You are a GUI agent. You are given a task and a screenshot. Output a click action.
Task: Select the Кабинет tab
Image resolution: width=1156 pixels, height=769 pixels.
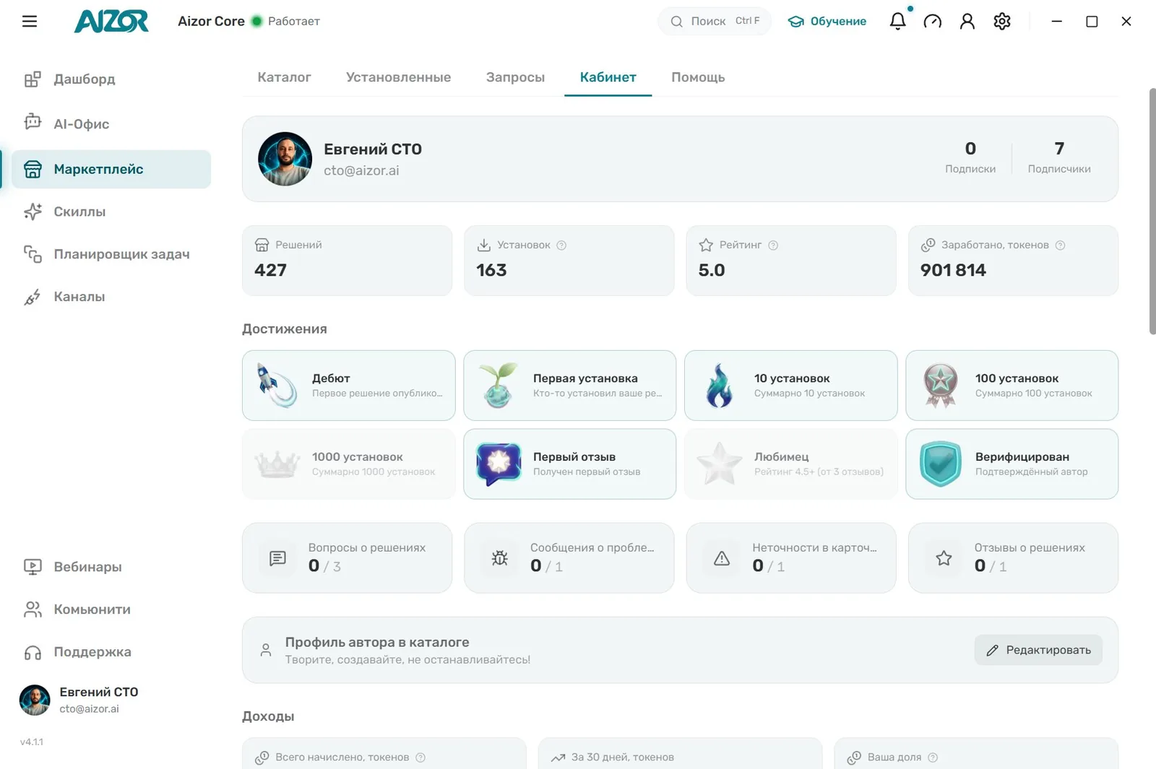click(x=608, y=77)
